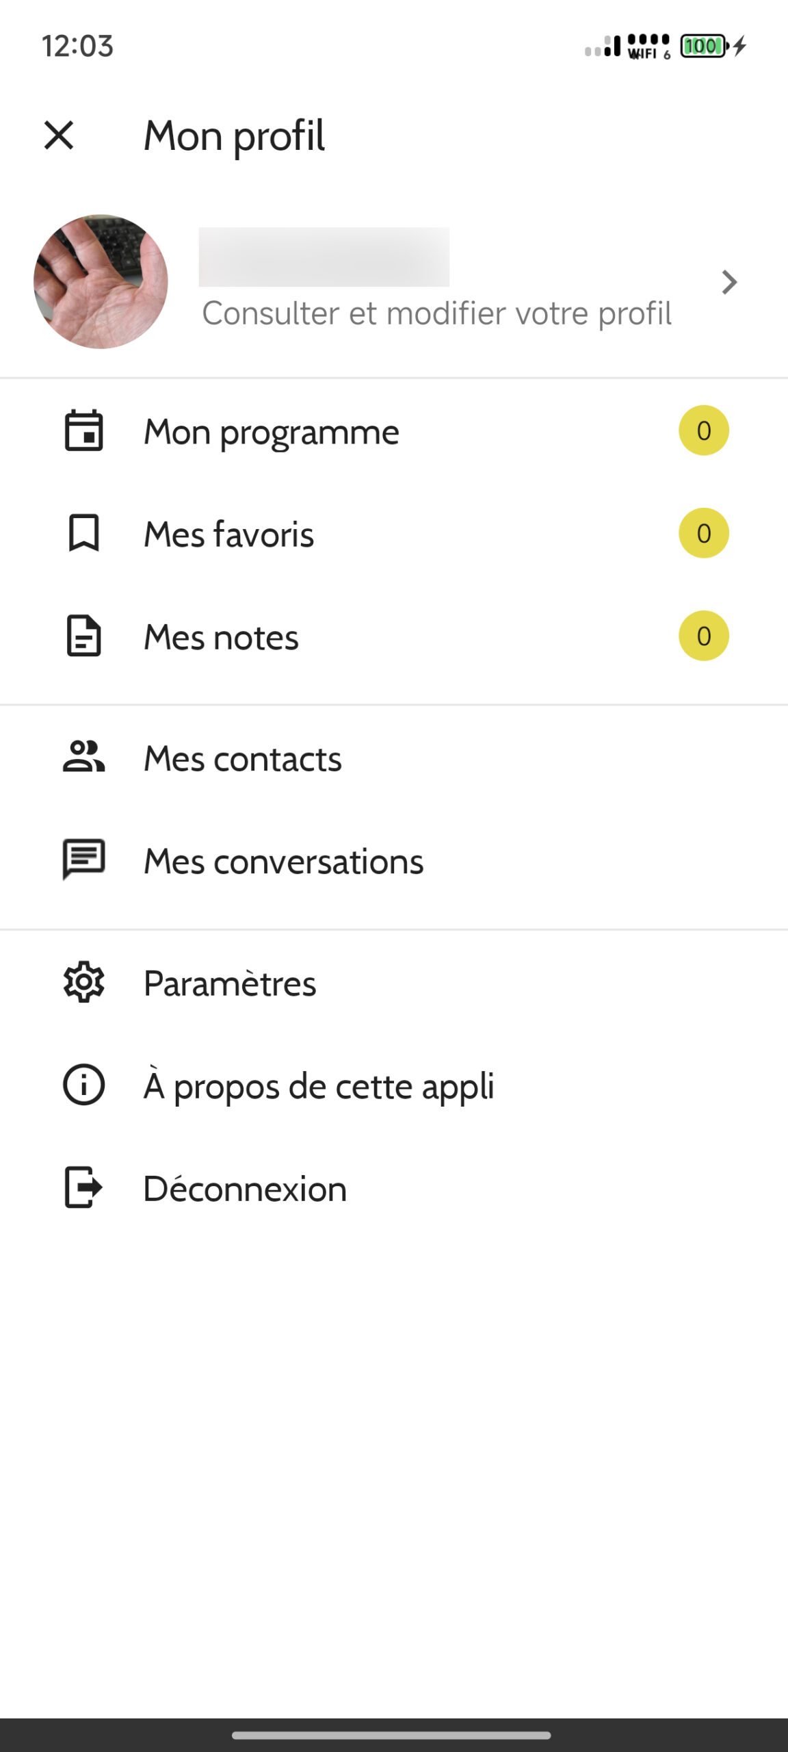Open the Mon programme menu entry
The image size is (788, 1752).
pos(271,433)
